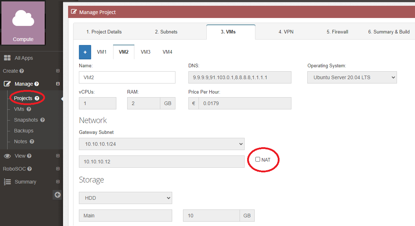Screen dimensions: 415x226
Task: Switch to 5. Firewall tab
Action: click(x=338, y=32)
